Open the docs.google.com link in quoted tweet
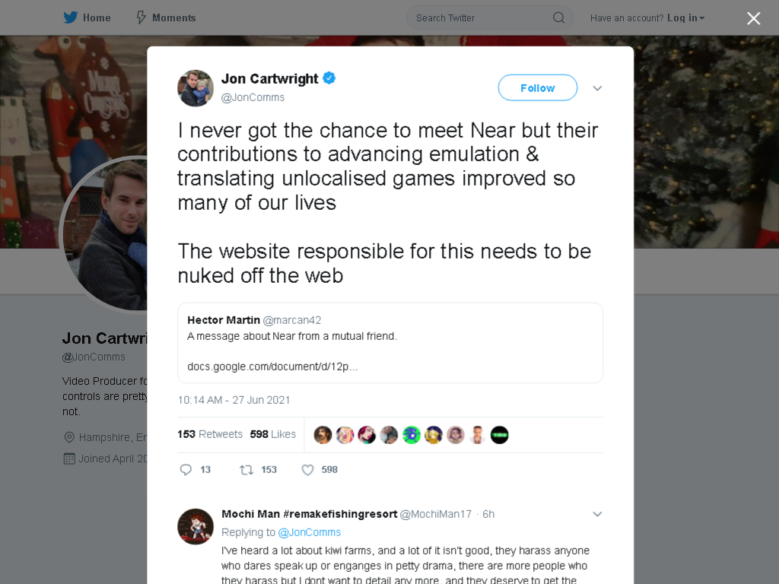The image size is (779, 584). click(x=272, y=367)
